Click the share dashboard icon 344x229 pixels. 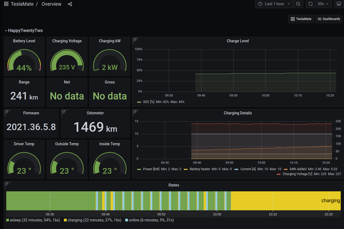pyautogui.click(x=70, y=4)
